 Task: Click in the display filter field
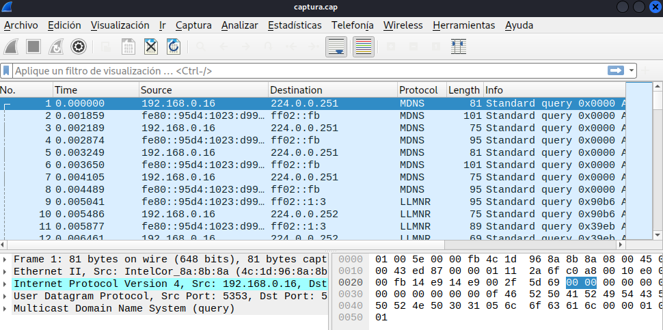coord(309,71)
